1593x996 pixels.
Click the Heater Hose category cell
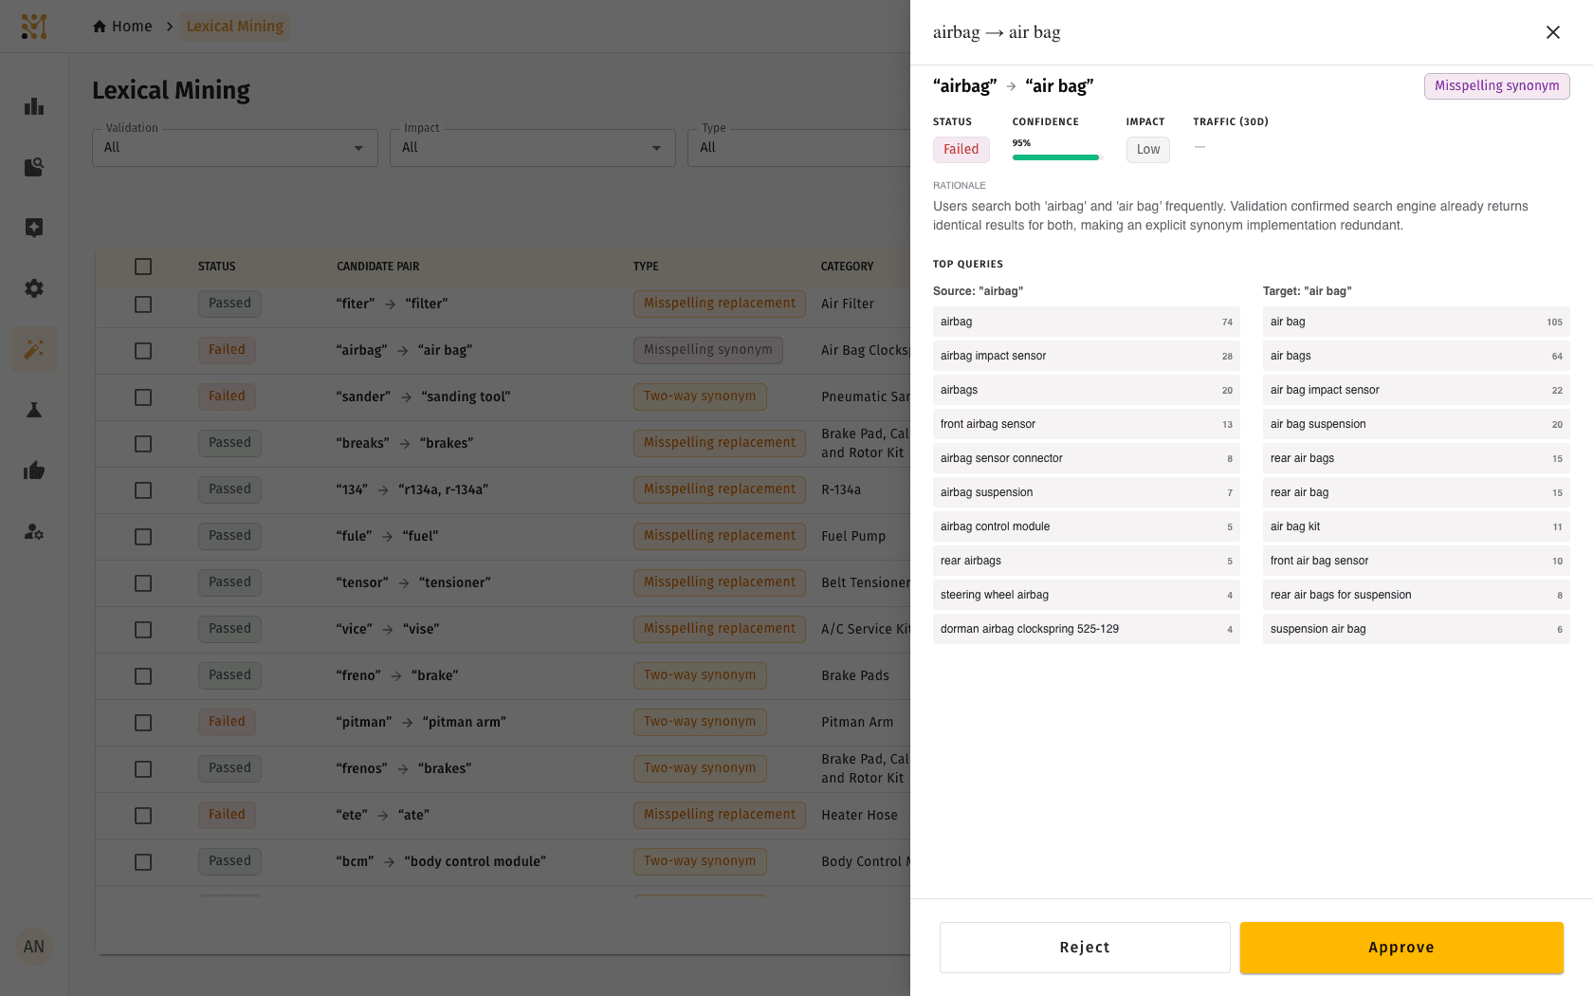pos(859,816)
